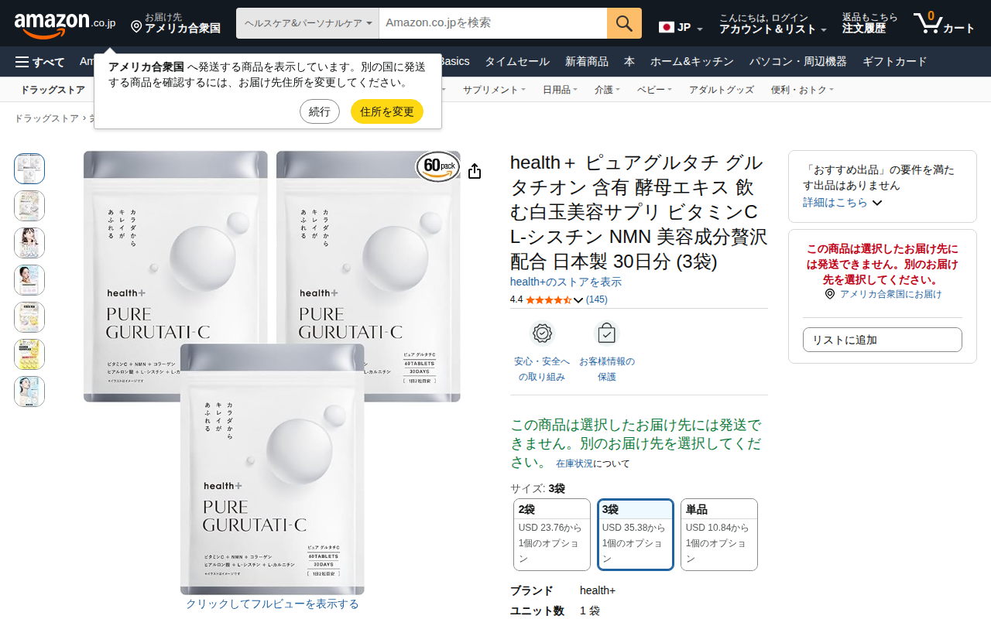991x619 pixels.
Task: Click the star rating icons
Action: pos(548,299)
